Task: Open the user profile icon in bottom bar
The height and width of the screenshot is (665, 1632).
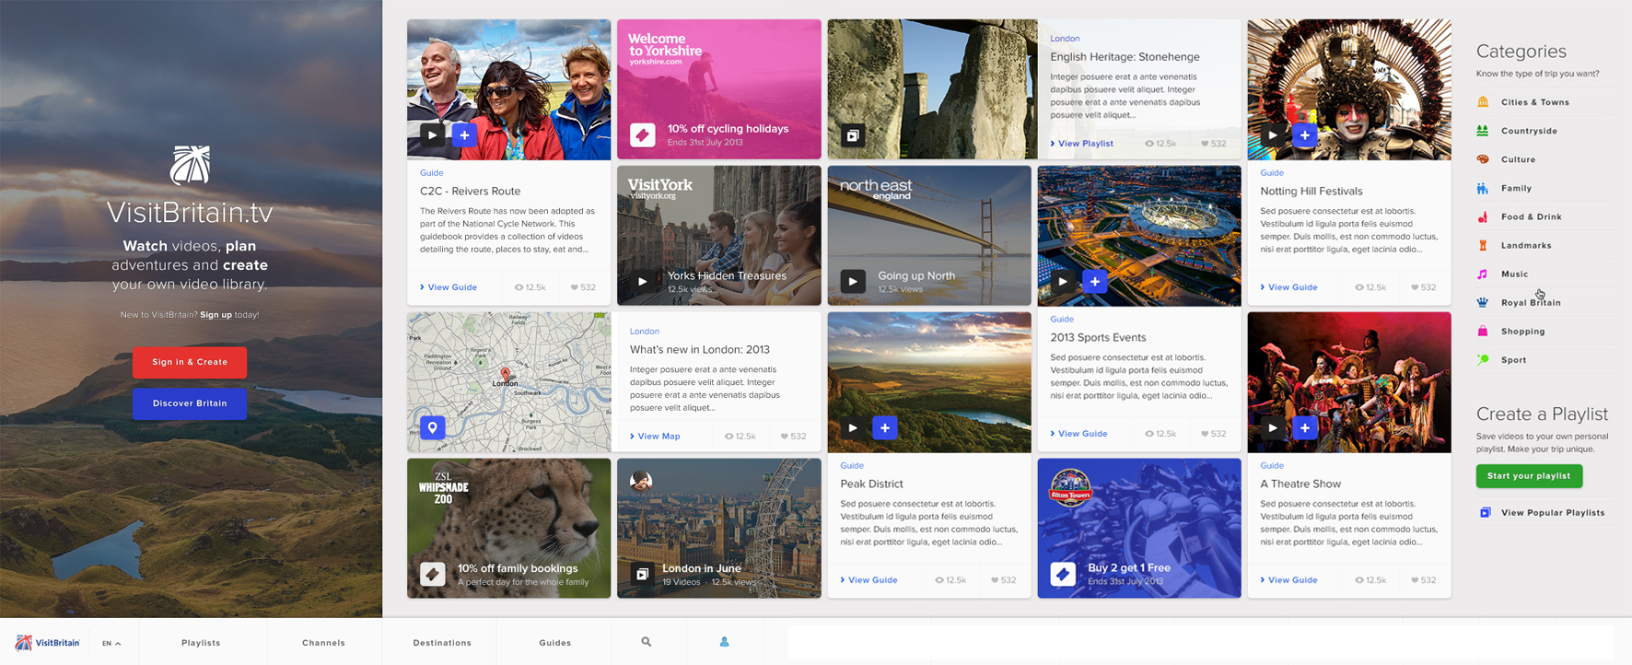Action: (724, 642)
